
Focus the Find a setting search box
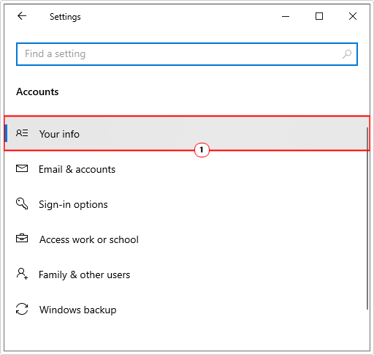(187, 54)
